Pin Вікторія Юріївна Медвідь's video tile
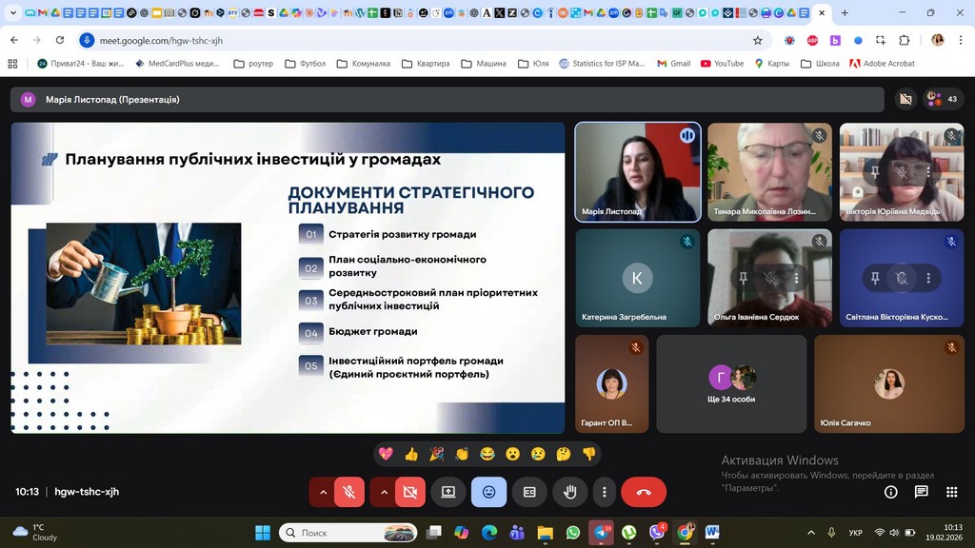975x548 pixels. click(x=875, y=172)
